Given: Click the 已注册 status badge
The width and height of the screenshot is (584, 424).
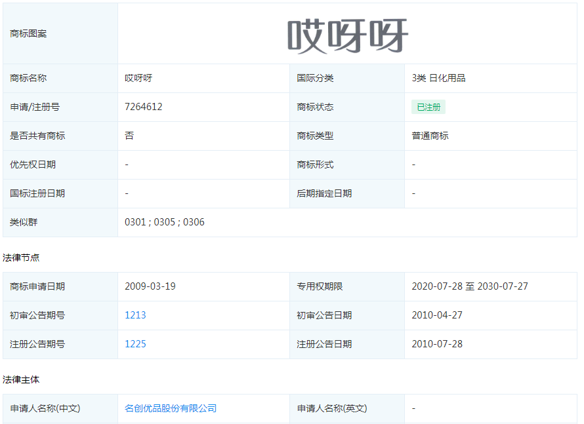Looking at the screenshot, I should pyautogui.click(x=428, y=107).
